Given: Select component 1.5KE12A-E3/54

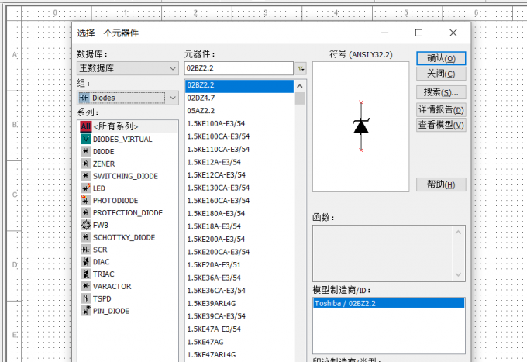Looking at the screenshot, I should [214, 162].
